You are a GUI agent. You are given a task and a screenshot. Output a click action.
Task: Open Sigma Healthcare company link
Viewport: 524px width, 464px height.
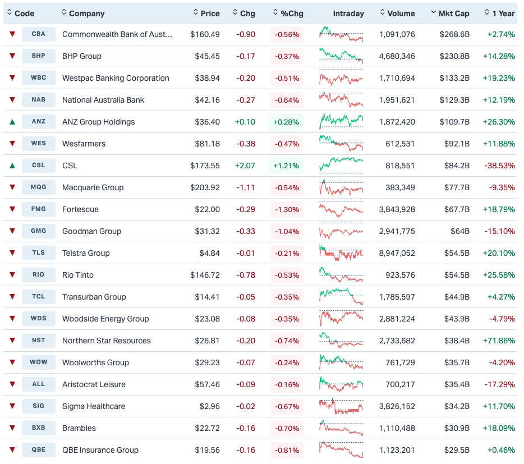click(x=94, y=407)
